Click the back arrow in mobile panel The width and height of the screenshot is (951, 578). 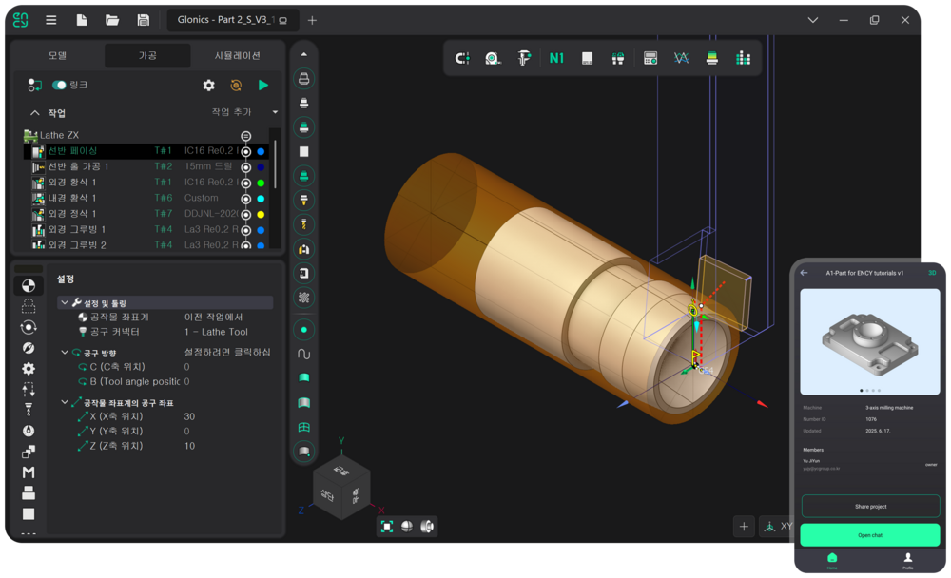pyautogui.click(x=805, y=273)
